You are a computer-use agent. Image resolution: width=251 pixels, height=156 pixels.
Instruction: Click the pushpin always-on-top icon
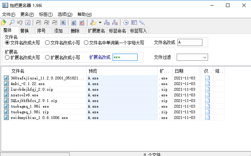tap(142, 23)
